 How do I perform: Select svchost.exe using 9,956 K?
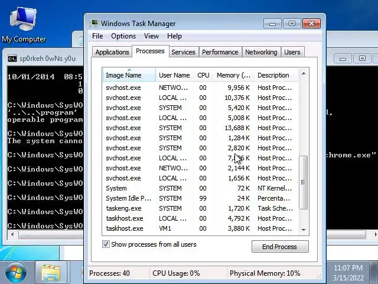pos(201,88)
